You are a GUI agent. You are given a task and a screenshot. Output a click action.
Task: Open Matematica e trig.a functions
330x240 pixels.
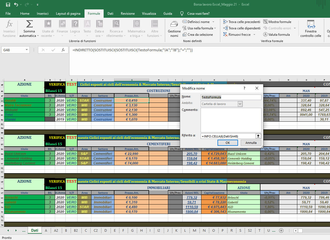pos(136,29)
